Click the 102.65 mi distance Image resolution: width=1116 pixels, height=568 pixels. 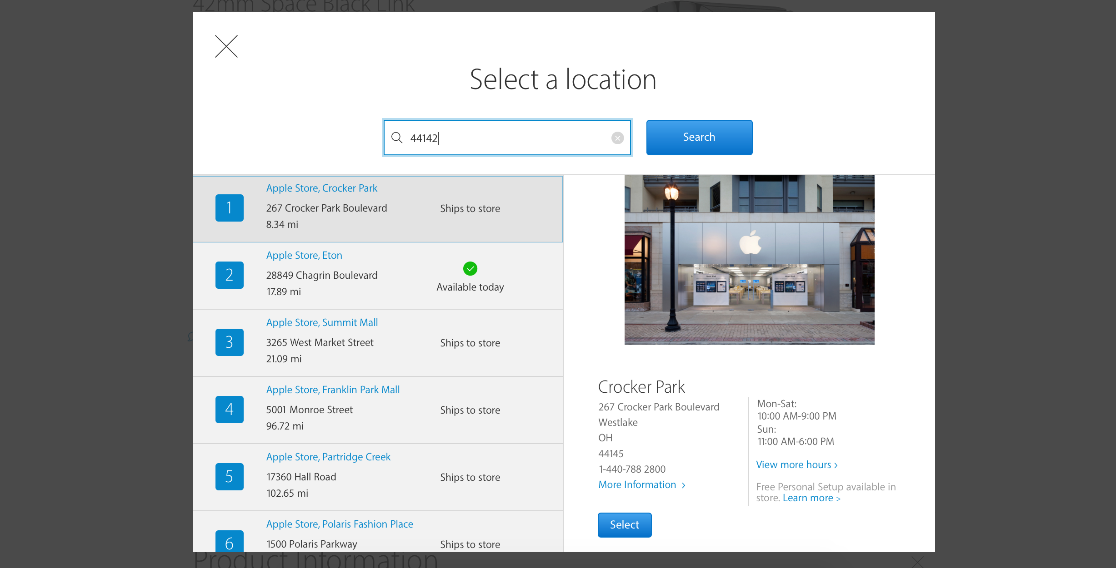click(x=287, y=493)
